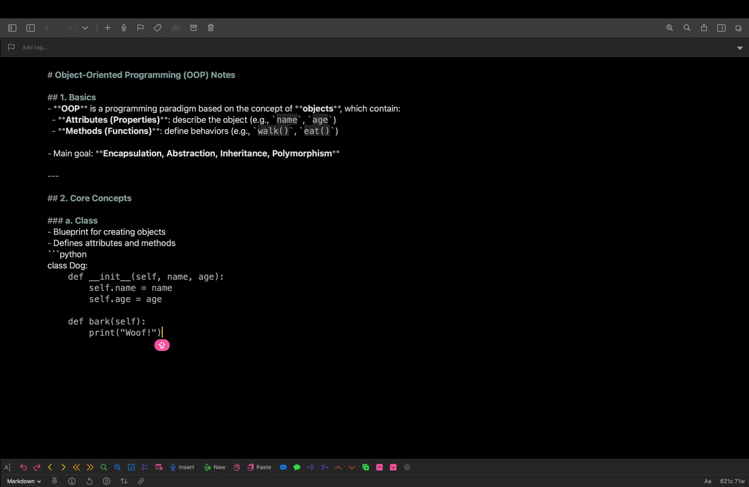Insert a link using the link icon
Image resolution: width=749 pixels, height=487 pixels.
(141, 481)
